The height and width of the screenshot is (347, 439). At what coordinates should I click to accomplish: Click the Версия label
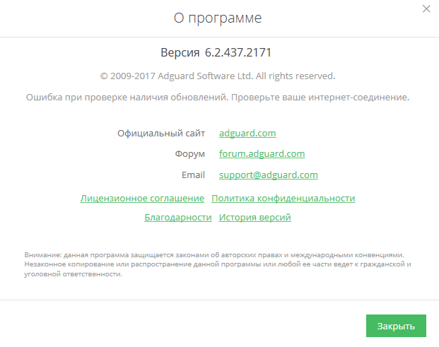(x=180, y=53)
